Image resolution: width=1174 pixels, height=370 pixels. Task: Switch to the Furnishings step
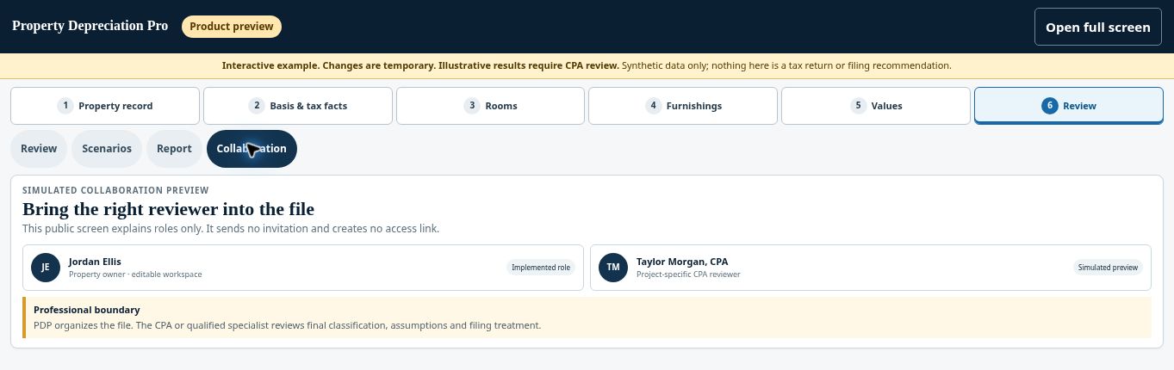(683, 106)
